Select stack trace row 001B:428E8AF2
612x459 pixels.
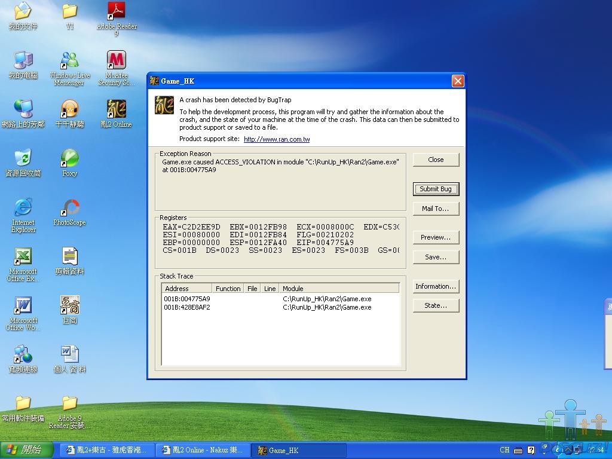pyautogui.click(x=280, y=308)
